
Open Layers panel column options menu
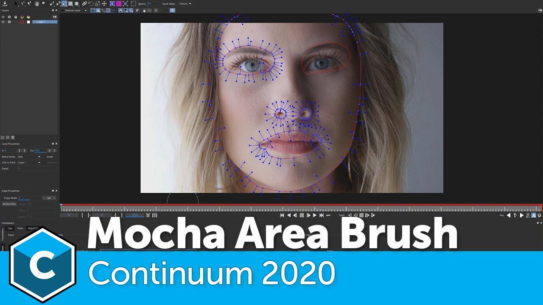55,17
